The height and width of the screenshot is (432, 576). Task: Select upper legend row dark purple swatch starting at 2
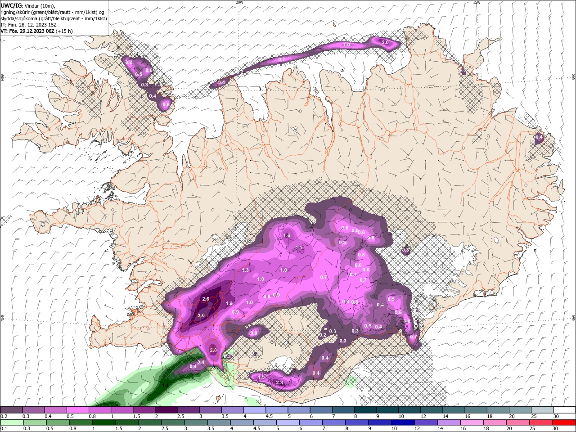(x=166, y=409)
